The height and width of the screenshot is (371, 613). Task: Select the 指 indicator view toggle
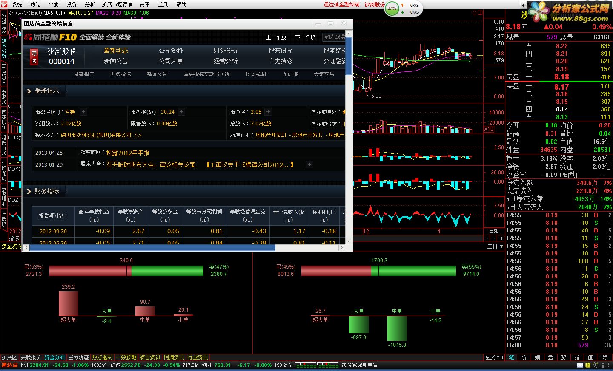coord(577,357)
